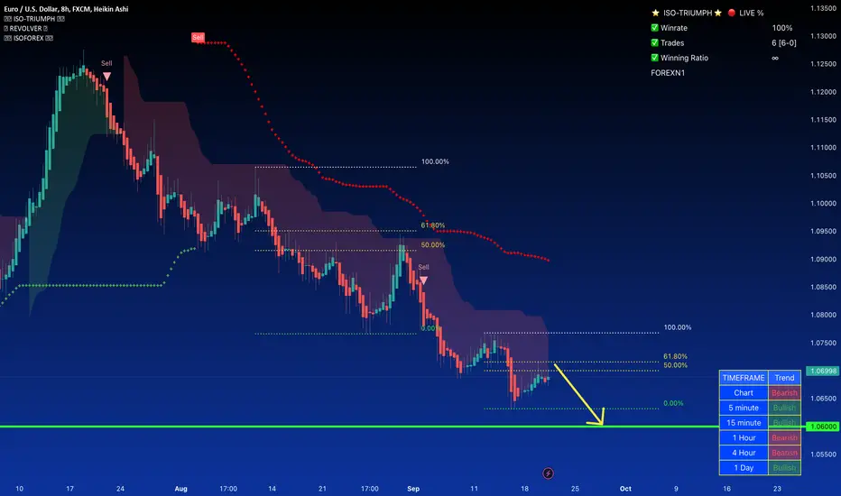Select the red Sell label box at the dotted line start
Screen dimensions: 841x496
[x=198, y=38]
